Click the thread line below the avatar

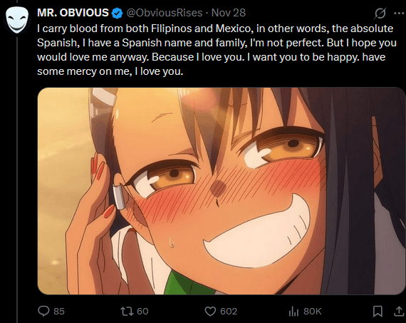[17, 180]
